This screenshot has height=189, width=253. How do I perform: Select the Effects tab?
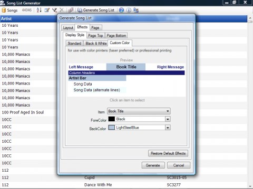(x=82, y=27)
